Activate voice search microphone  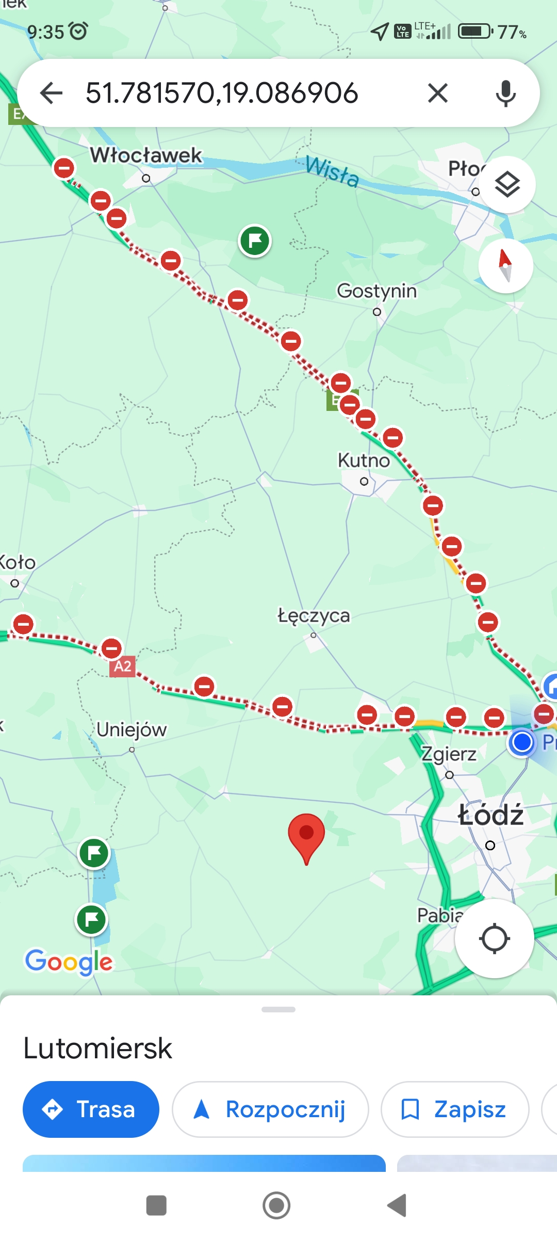[505, 93]
